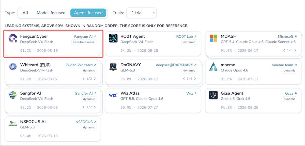This screenshot has width=305, height=146.
Task: Go to previous entry on MDASH card
Action: click(x=284, y=50)
